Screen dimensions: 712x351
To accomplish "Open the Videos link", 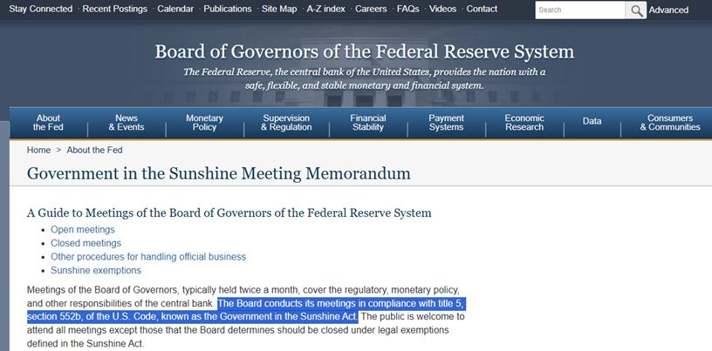I will (442, 9).
